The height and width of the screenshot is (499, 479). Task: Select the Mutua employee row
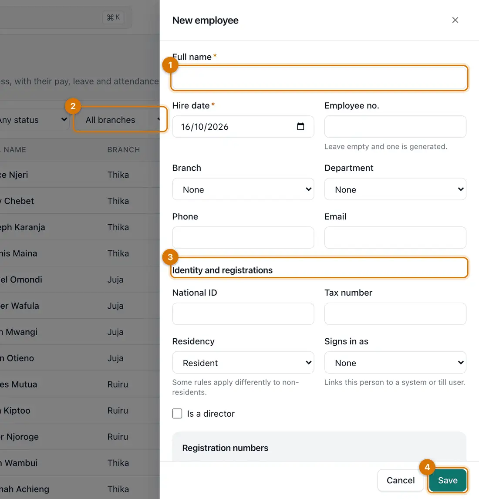[x=80, y=384]
